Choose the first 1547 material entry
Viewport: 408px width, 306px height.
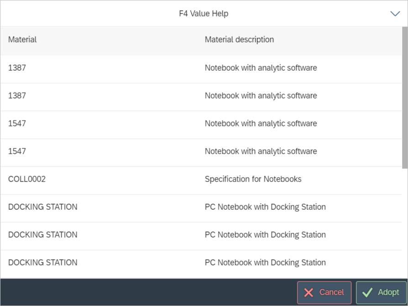17,124
